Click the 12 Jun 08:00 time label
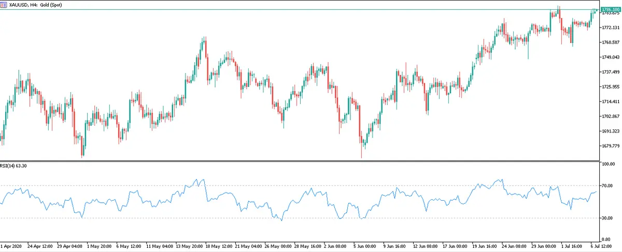The width and height of the screenshot is (622, 252). [x=425, y=247]
